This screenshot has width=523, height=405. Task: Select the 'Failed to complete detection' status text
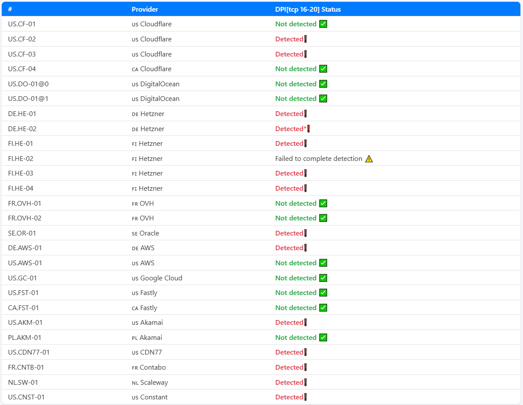coord(319,159)
